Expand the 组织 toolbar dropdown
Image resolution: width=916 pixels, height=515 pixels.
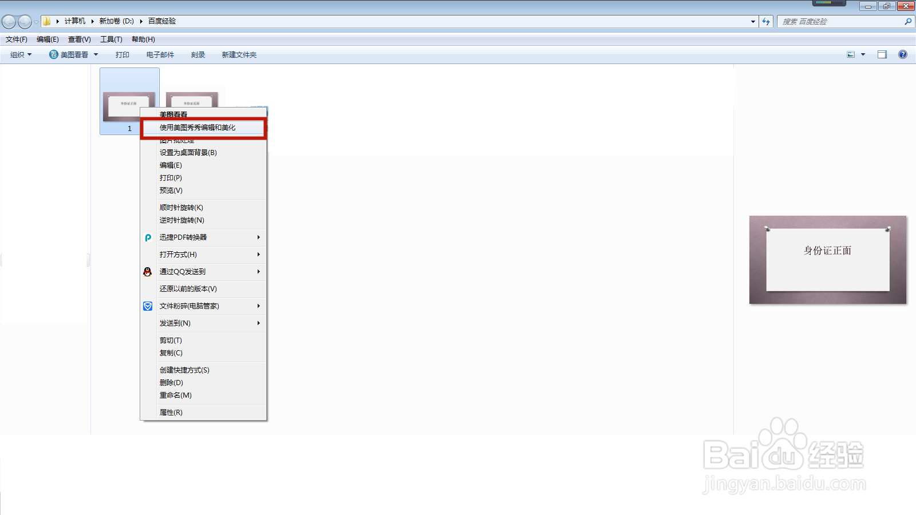pos(21,55)
